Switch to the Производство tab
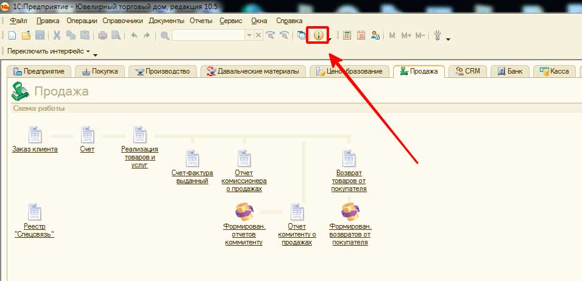Image resolution: width=582 pixels, height=281 pixels. click(x=162, y=71)
